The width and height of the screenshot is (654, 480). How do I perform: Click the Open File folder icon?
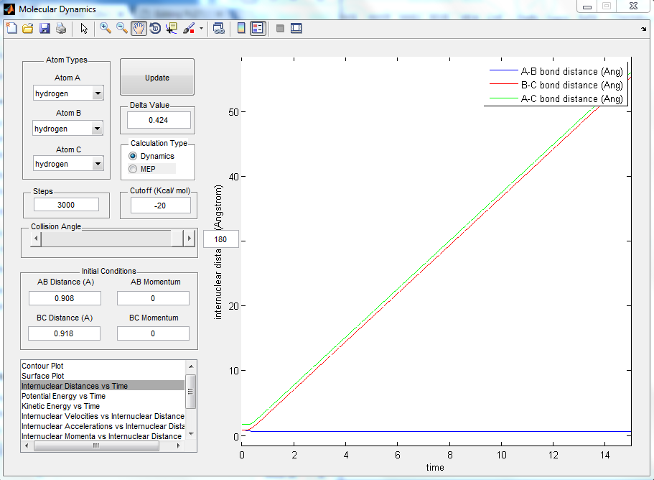coord(28,29)
